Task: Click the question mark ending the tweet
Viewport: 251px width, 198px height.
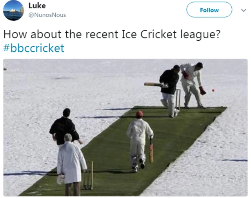Action: (x=218, y=34)
